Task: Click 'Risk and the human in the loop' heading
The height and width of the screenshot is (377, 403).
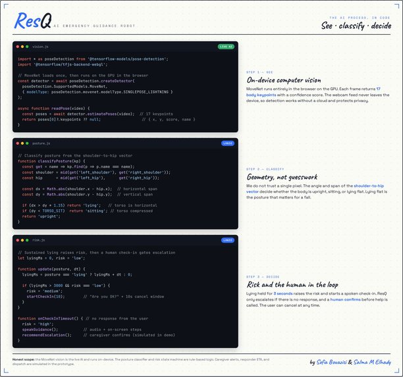Action: (x=292, y=284)
